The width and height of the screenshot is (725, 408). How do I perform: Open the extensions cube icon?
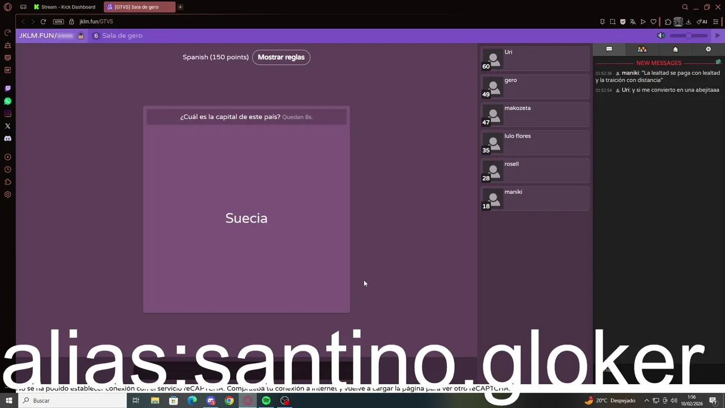(668, 22)
